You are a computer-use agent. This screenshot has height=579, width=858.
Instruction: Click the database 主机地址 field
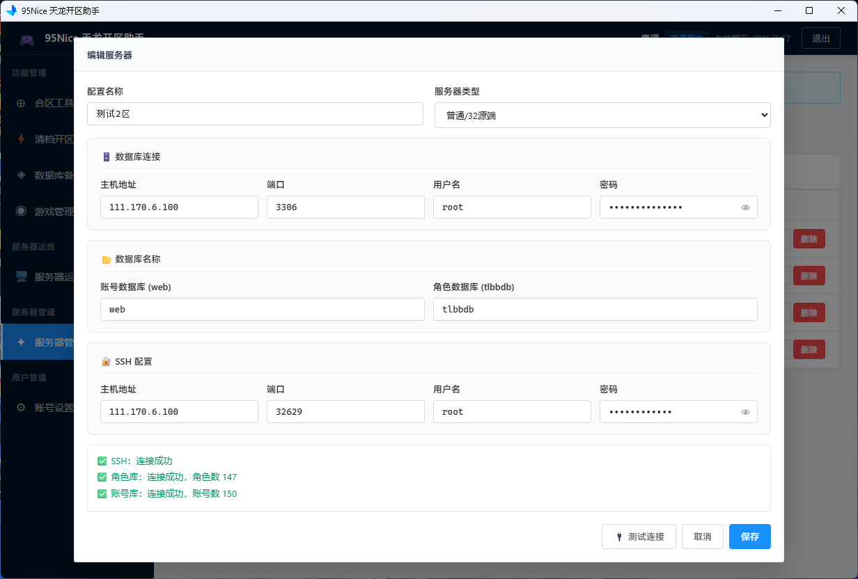pyautogui.click(x=179, y=207)
